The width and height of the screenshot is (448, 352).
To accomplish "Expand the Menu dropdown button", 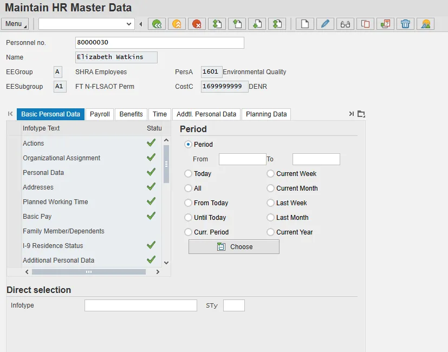I will (x=15, y=24).
